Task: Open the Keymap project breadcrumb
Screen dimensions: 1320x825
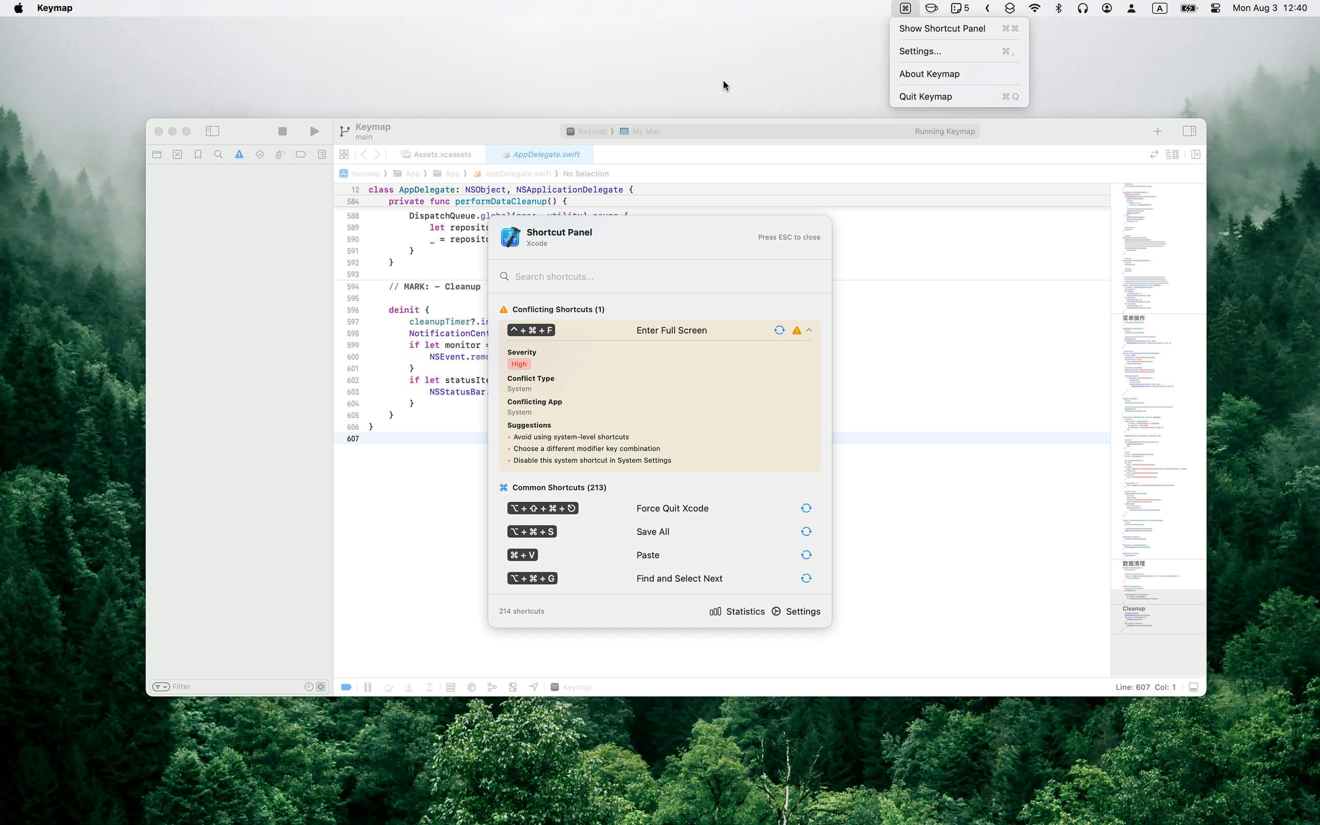Action: click(x=360, y=174)
